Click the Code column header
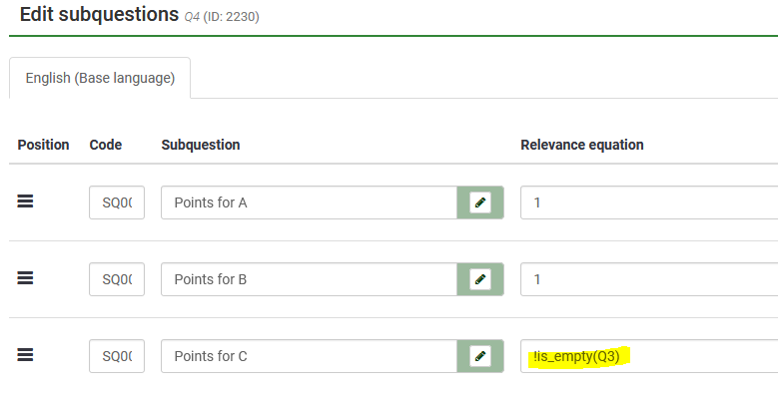 (106, 145)
